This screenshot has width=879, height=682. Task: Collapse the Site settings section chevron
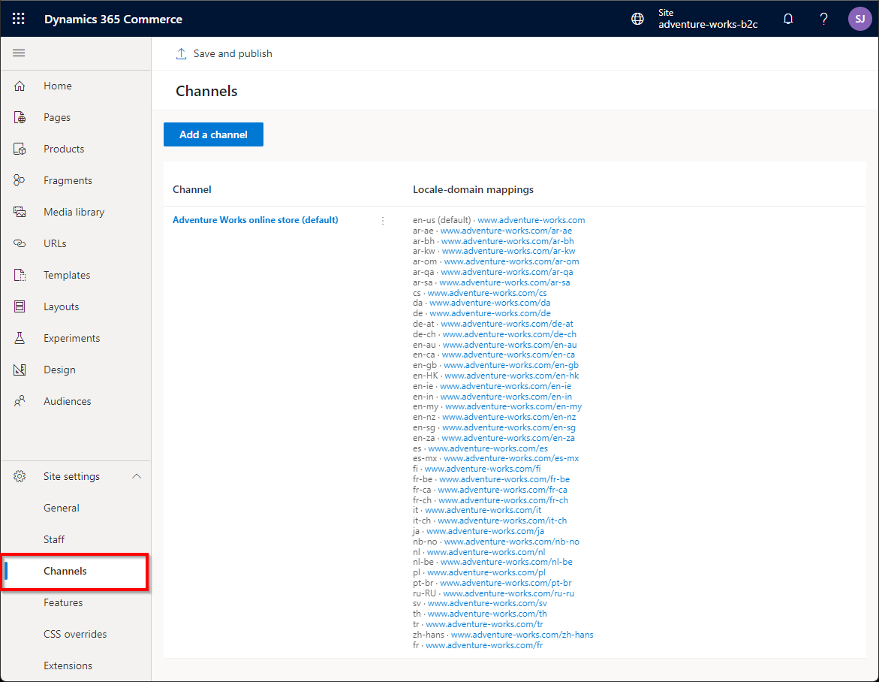click(x=136, y=476)
